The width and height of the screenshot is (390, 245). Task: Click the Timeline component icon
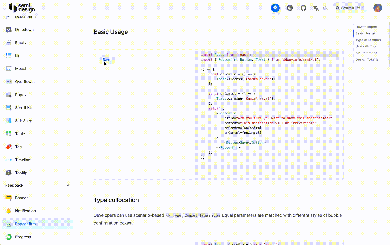(9, 160)
